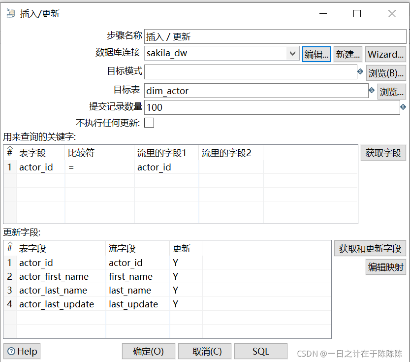Screen dimensions: 410x362
Task: Focus the empty 目标模式 input field
Action: 251,72
